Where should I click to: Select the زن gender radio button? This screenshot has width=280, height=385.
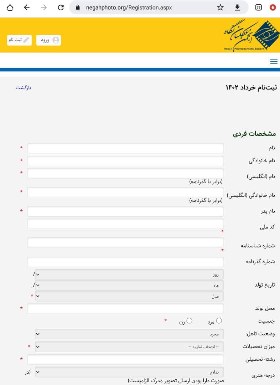pyautogui.click(x=189, y=321)
